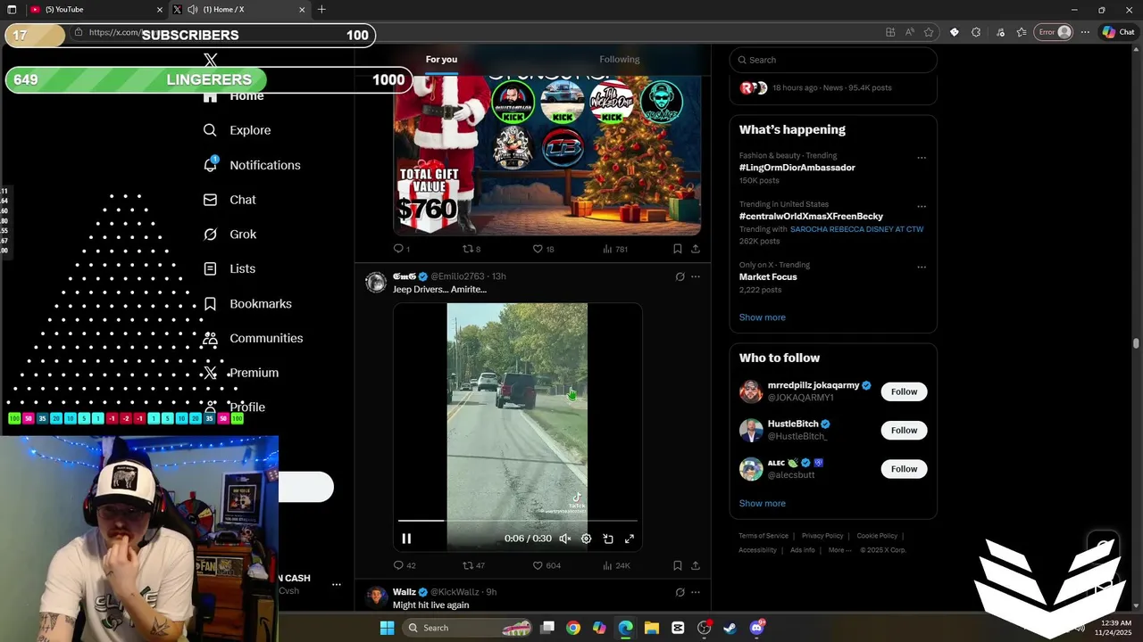Open Premium in the X sidebar
The image size is (1143, 642).
(x=241, y=373)
